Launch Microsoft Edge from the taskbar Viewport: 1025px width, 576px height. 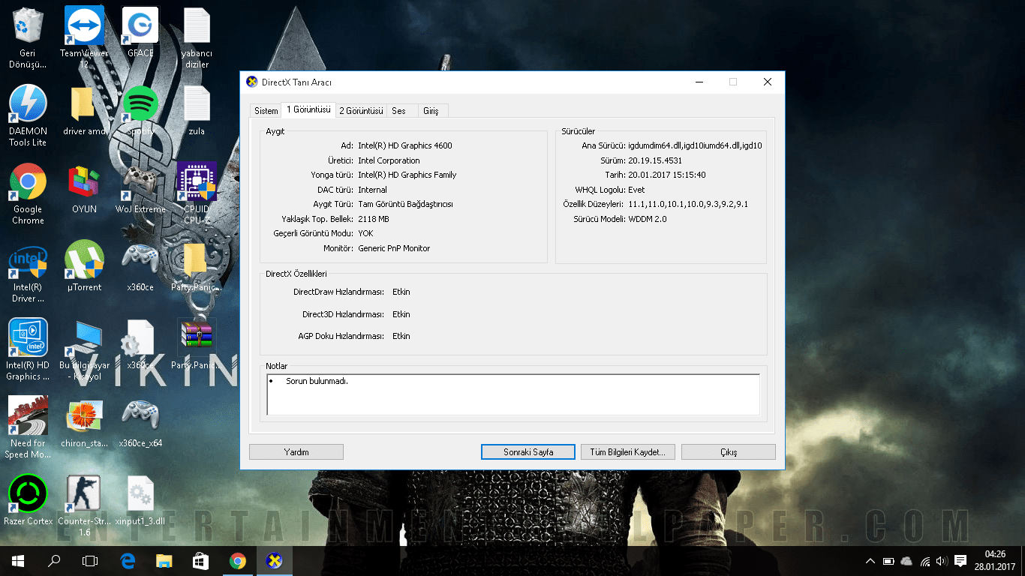128,561
